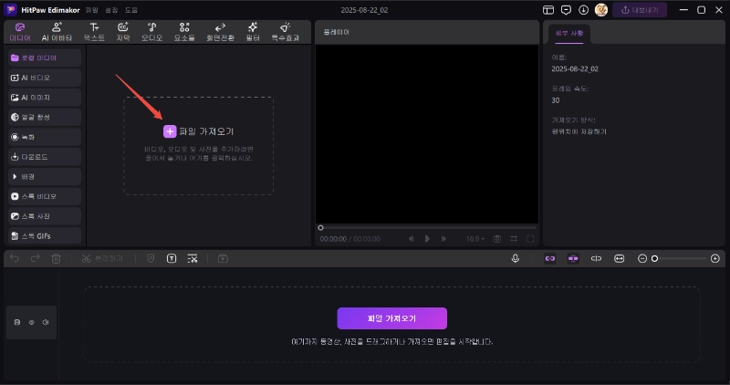The height and width of the screenshot is (385, 730).
Task: Toggle the split preview axis icon
Action: click(596, 258)
